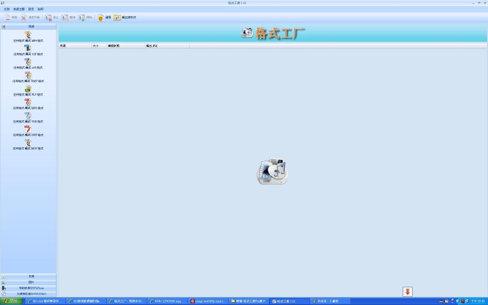The width and height of the screenshot is (488, 305).
Task: Open the convert to FLV option
Action: [x=28, y=89]
